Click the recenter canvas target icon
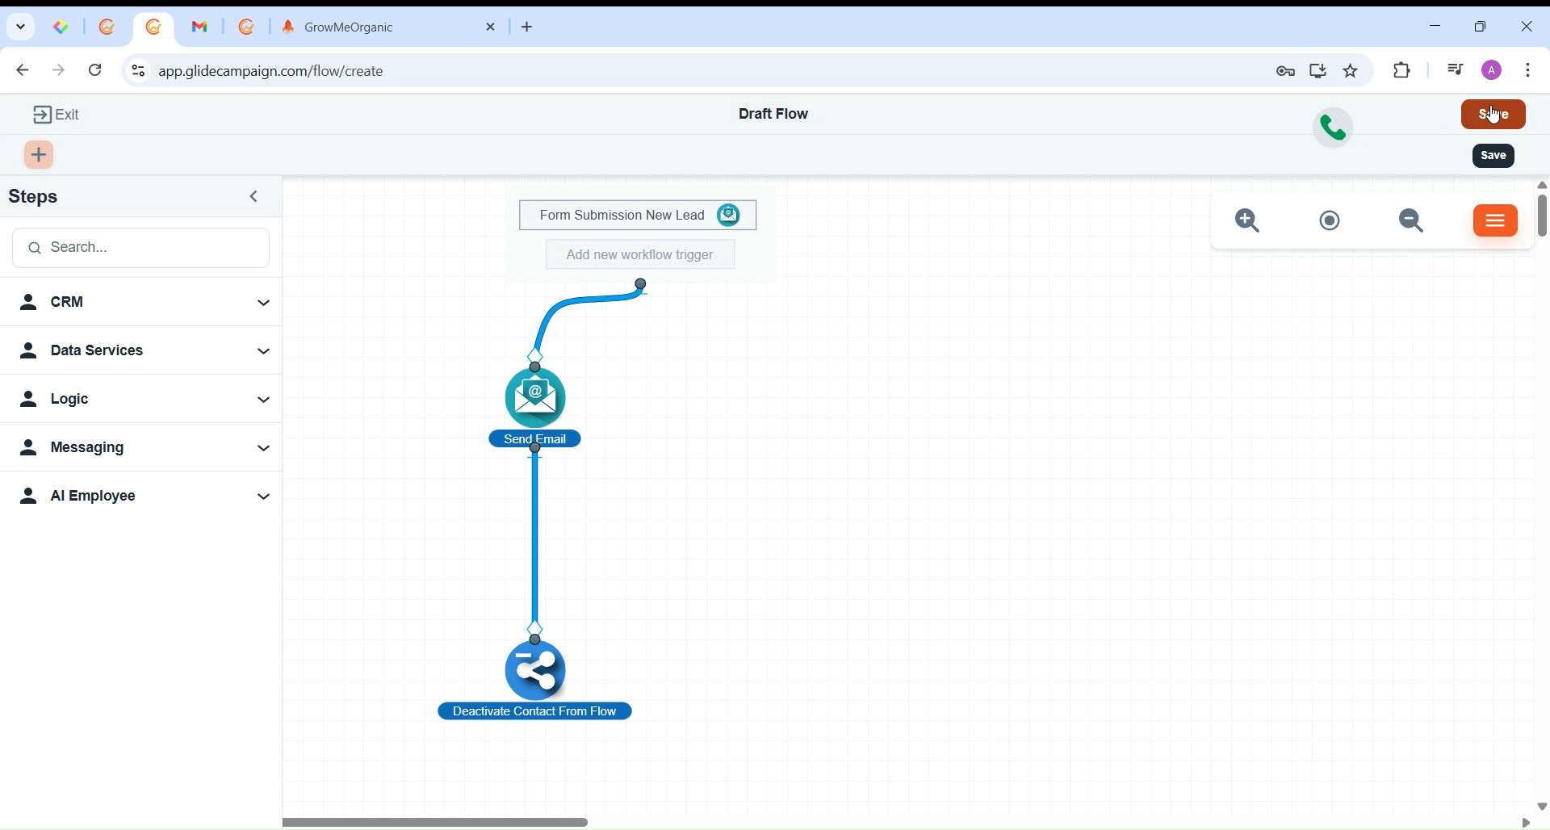1550x830 pixels. pos(1330,221)
